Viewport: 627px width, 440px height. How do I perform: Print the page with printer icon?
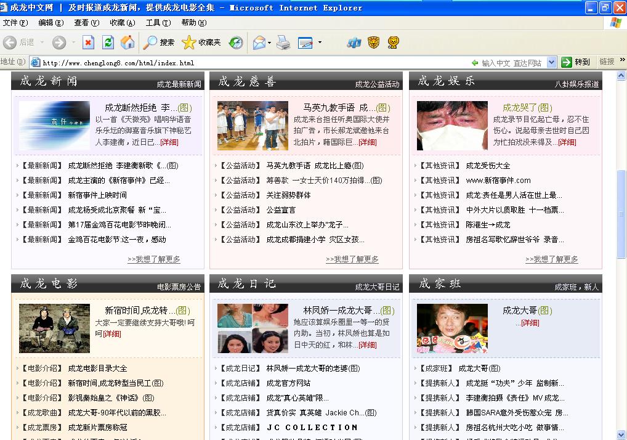click(x=283, y=43)
